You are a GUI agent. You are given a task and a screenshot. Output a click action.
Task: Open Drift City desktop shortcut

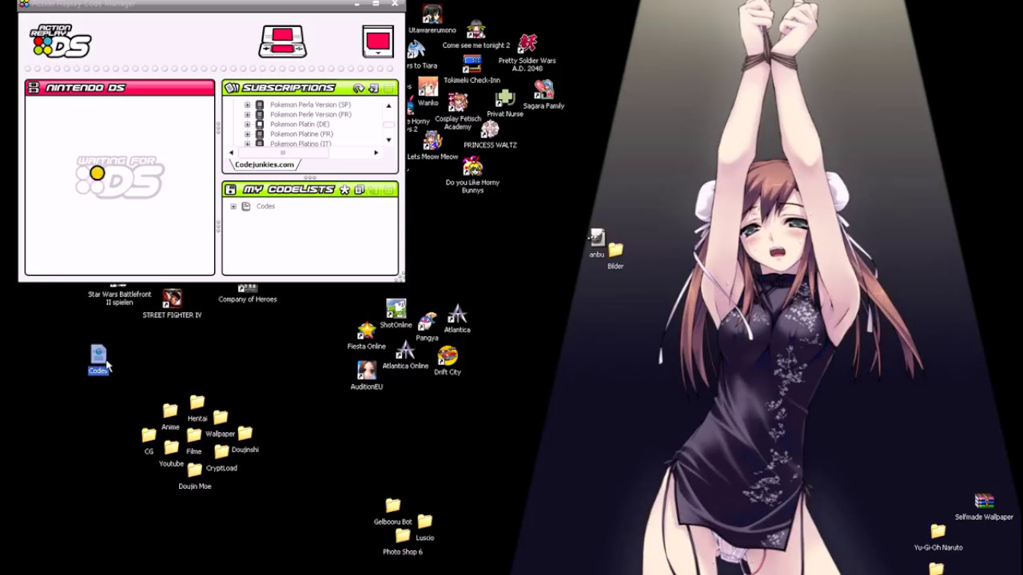[x=448, y=355]
